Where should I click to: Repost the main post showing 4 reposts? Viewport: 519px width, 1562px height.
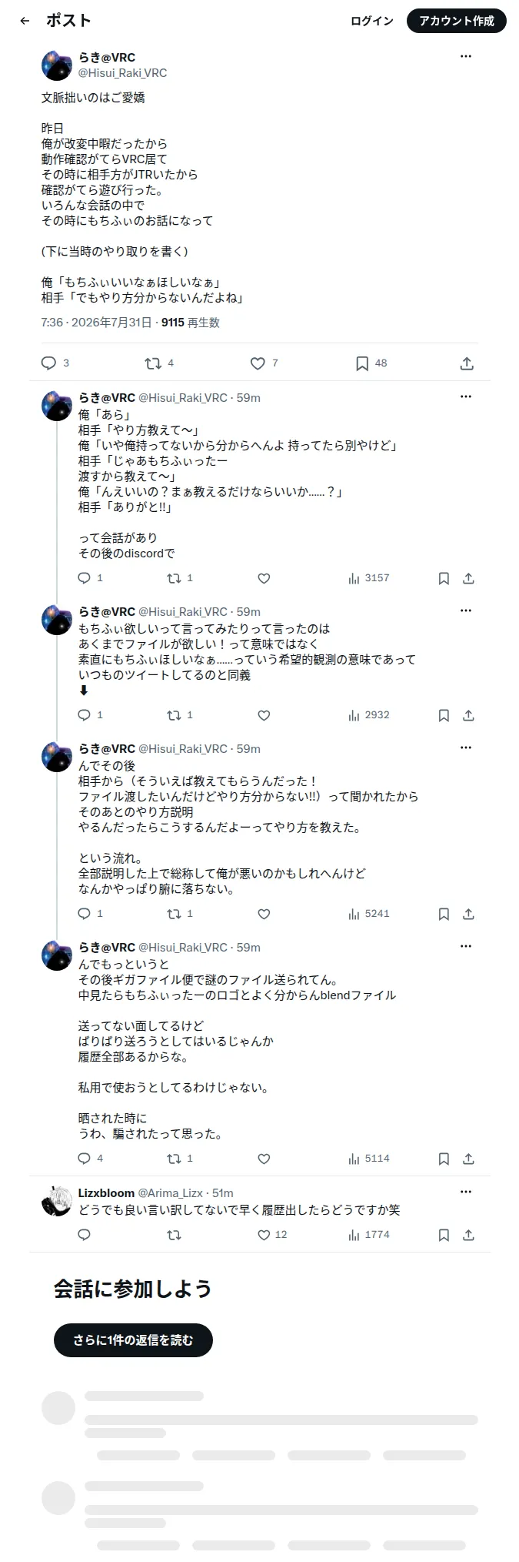(x=153, y=363)
